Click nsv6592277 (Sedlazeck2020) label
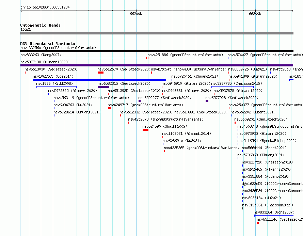The width and height of the screenshot is (303, 236). [165, 98]
